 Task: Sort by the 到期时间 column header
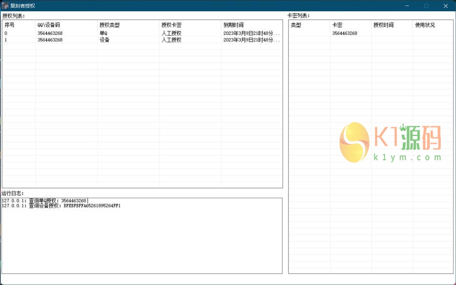click(234, 25)
